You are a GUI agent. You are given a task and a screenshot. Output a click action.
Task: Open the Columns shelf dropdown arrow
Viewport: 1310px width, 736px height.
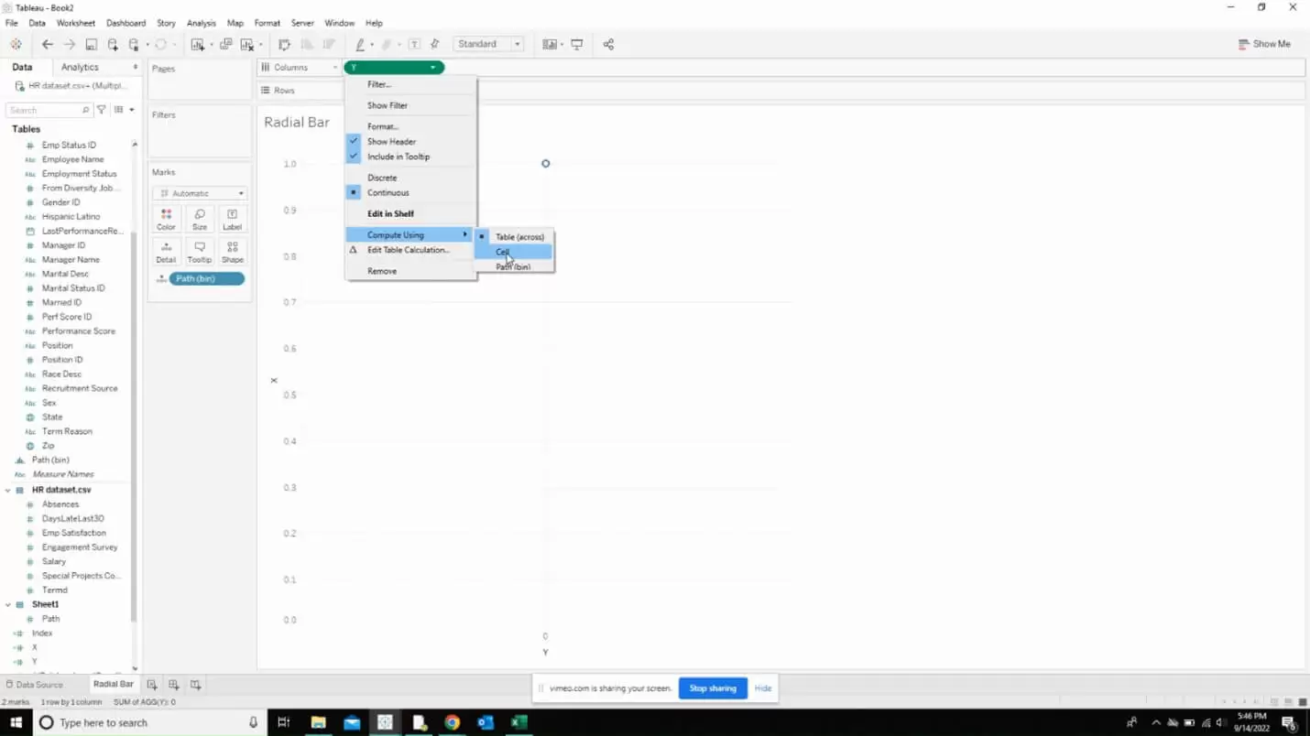(x=335, y=68)
